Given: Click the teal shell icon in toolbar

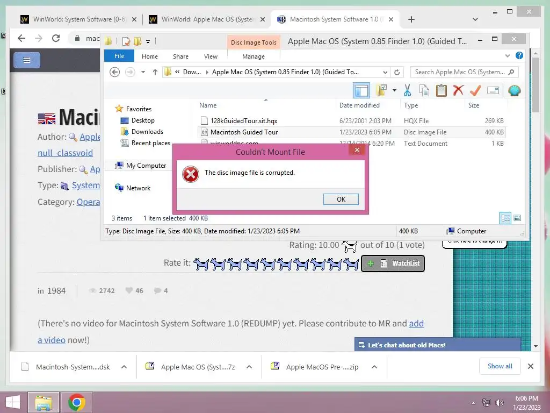Looking at the screenshot, I should (x=514, y=90).
